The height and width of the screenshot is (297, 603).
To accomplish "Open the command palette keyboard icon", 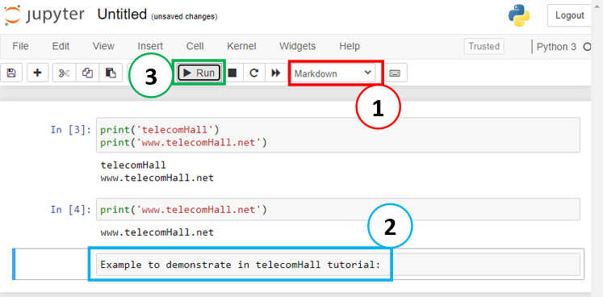I will (395, 73).
